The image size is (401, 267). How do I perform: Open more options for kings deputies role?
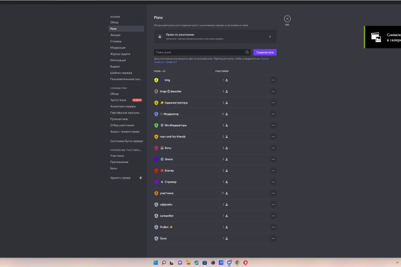[273, 91]
